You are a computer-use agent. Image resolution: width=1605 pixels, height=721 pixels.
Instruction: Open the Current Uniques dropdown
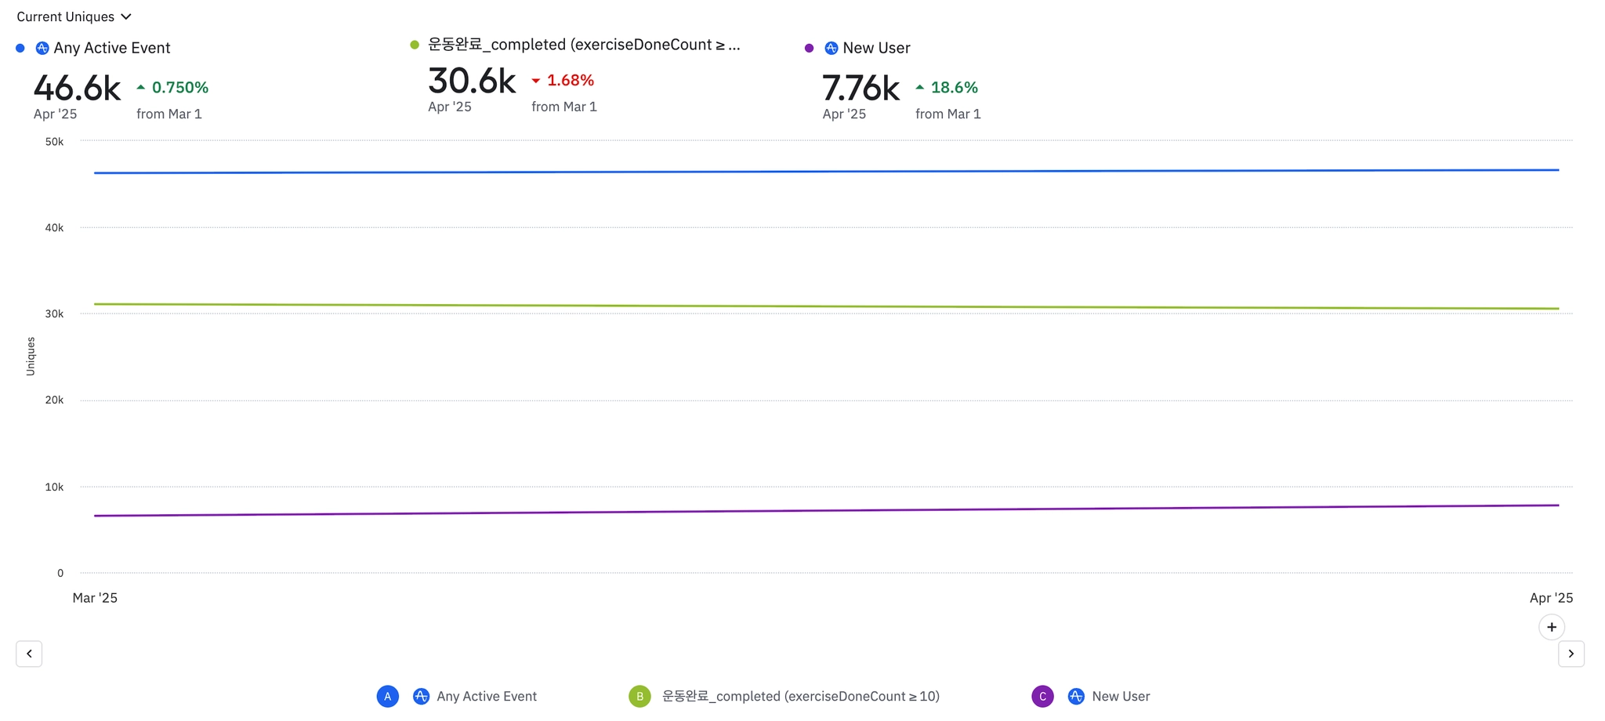click(x=66, y=16)
